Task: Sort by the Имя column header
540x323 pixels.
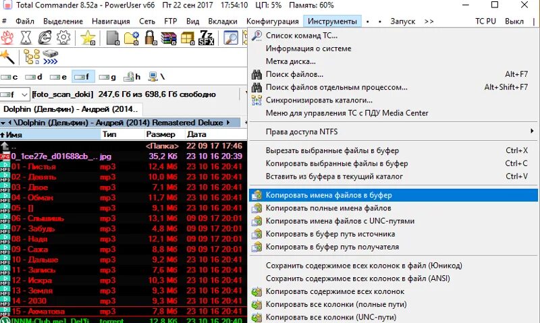Action: coord(50,134)
